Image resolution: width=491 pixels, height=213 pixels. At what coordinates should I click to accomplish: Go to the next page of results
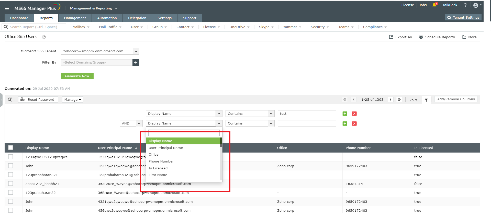coord(390,99)
